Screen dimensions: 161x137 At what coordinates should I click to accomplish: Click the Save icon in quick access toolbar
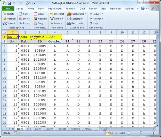(x=9, y=3)
